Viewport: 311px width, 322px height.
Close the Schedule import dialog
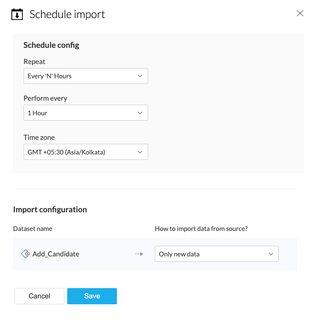(x=300, y=13)
